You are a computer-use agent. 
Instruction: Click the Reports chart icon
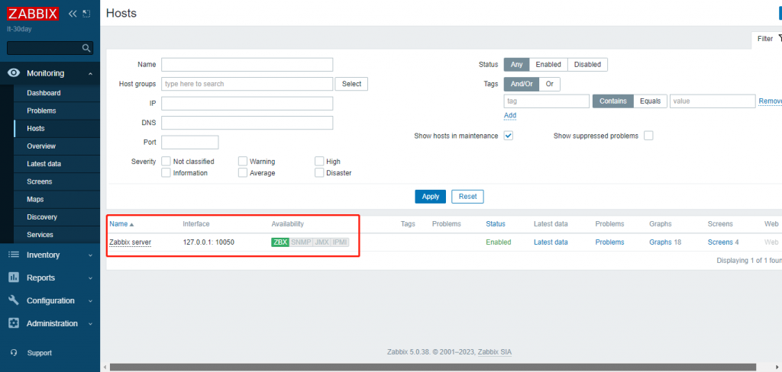pyautogui.click(x=14, y=277)
